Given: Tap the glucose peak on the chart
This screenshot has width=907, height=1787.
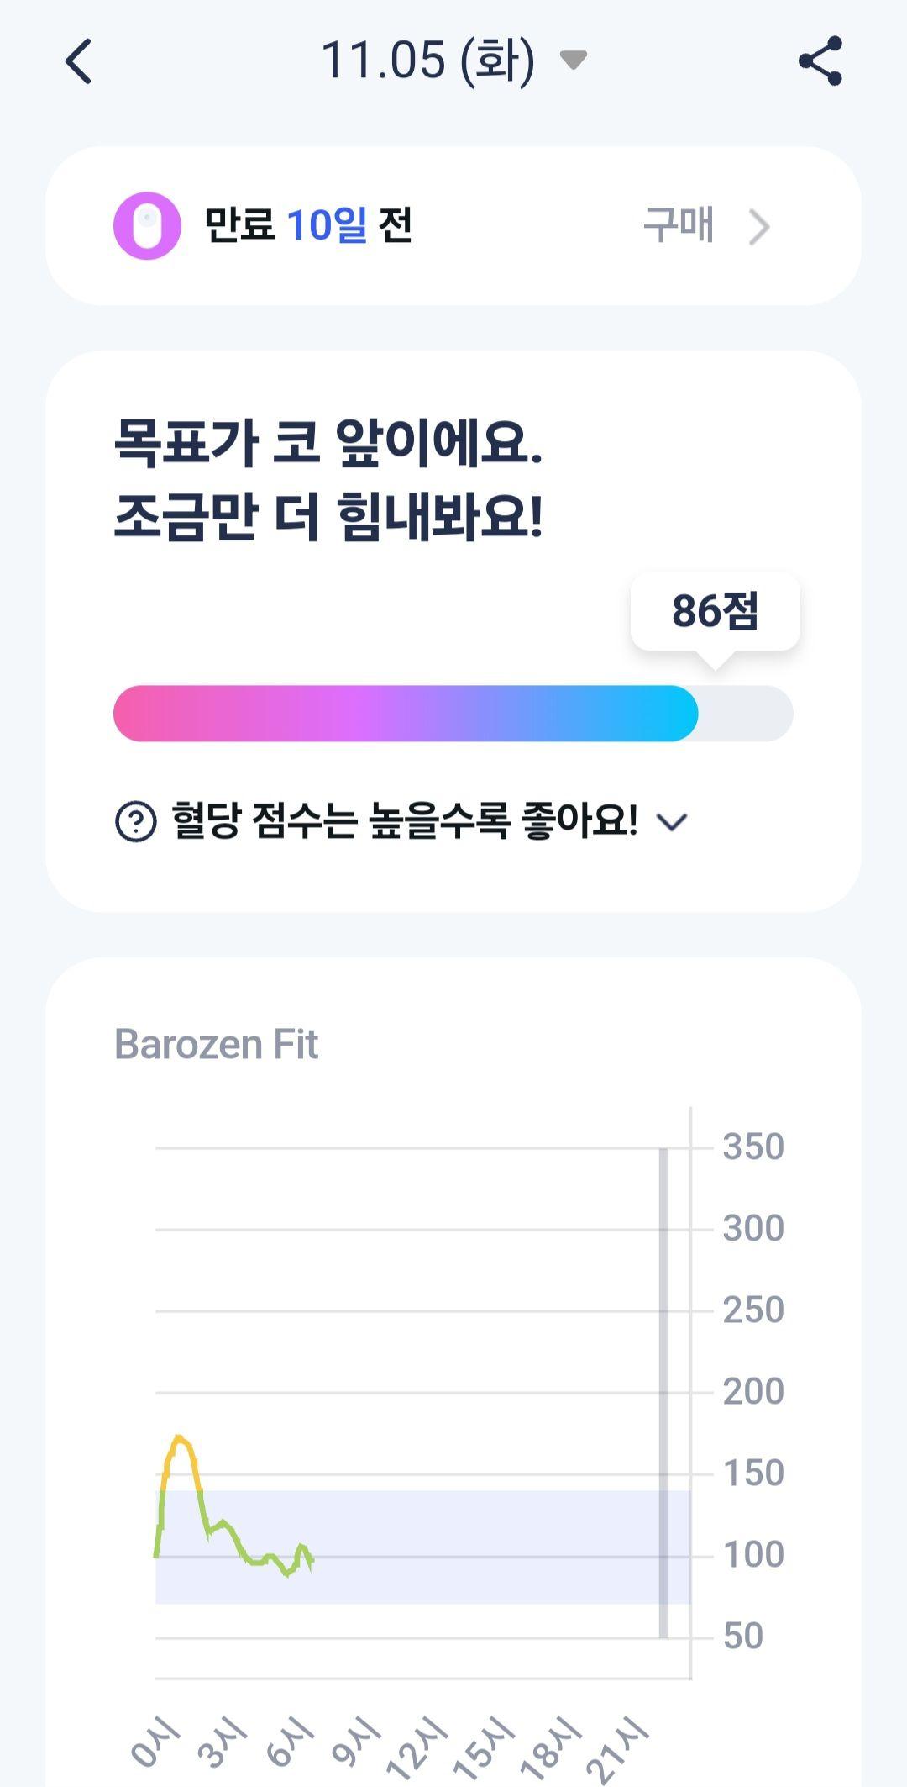Looking at the screenshot, I should 179,1439.
